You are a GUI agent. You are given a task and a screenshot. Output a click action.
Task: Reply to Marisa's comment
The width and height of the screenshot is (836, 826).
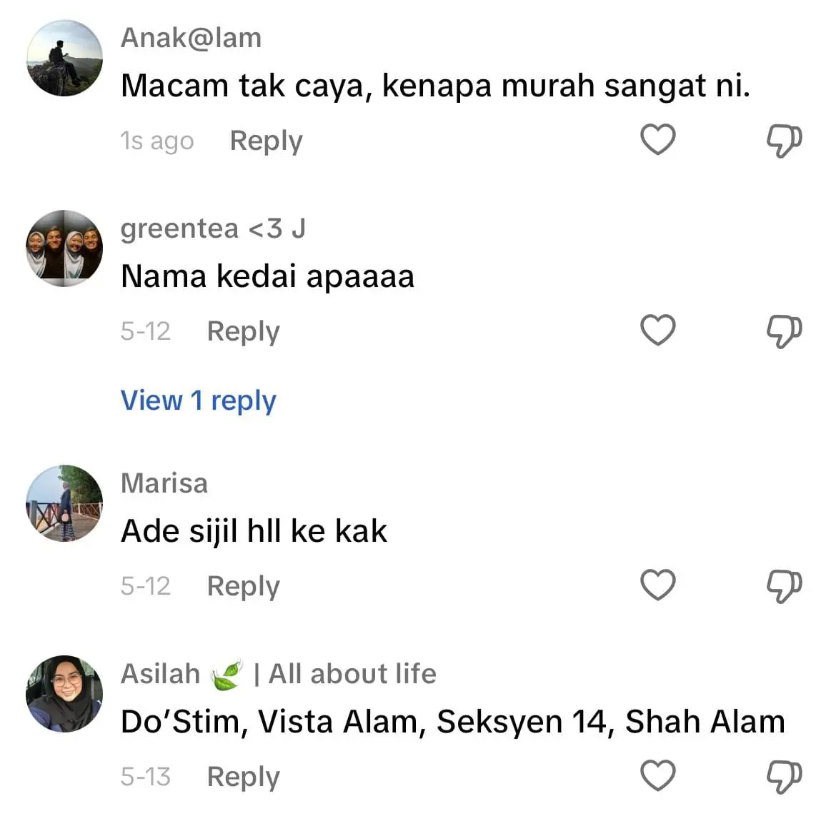pyautogui.click(x=243, y=586)
